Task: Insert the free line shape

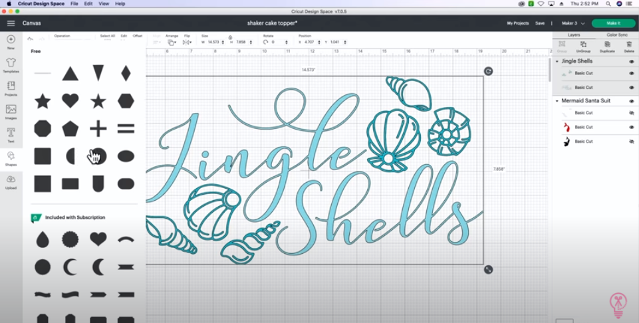Action: pyautogui.click(x=43, y=73)
